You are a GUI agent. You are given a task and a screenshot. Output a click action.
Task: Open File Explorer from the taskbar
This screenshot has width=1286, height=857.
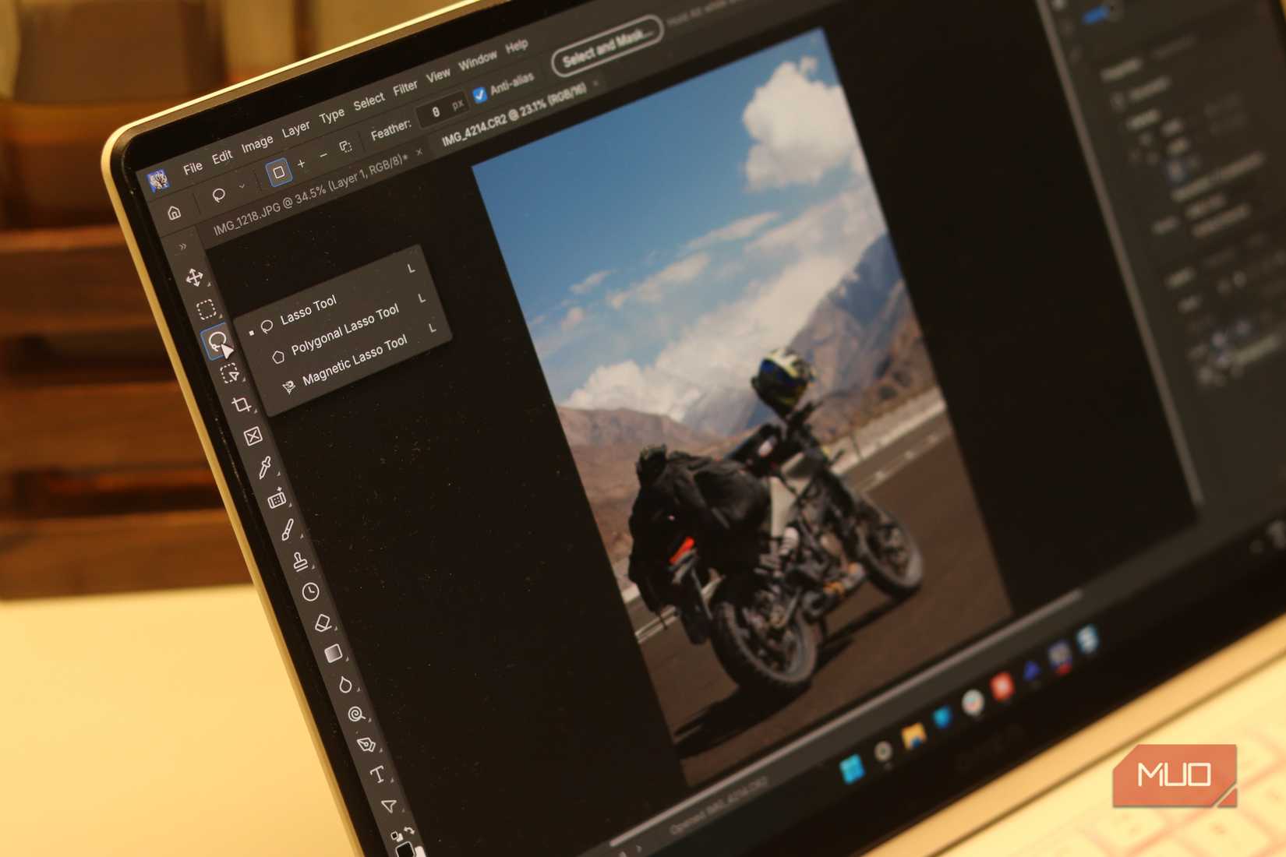click(913, 737)
